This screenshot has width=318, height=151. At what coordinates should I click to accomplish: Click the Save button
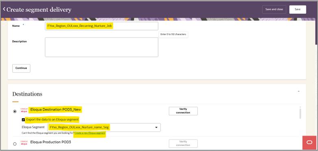298,9
